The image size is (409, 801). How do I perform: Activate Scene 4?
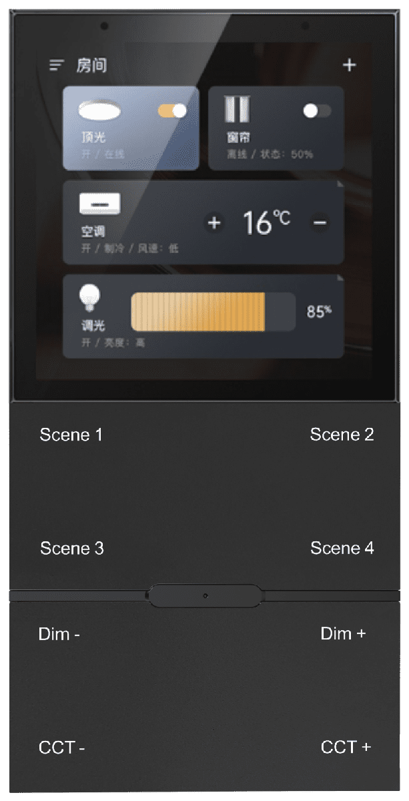[x=342, y=549]
